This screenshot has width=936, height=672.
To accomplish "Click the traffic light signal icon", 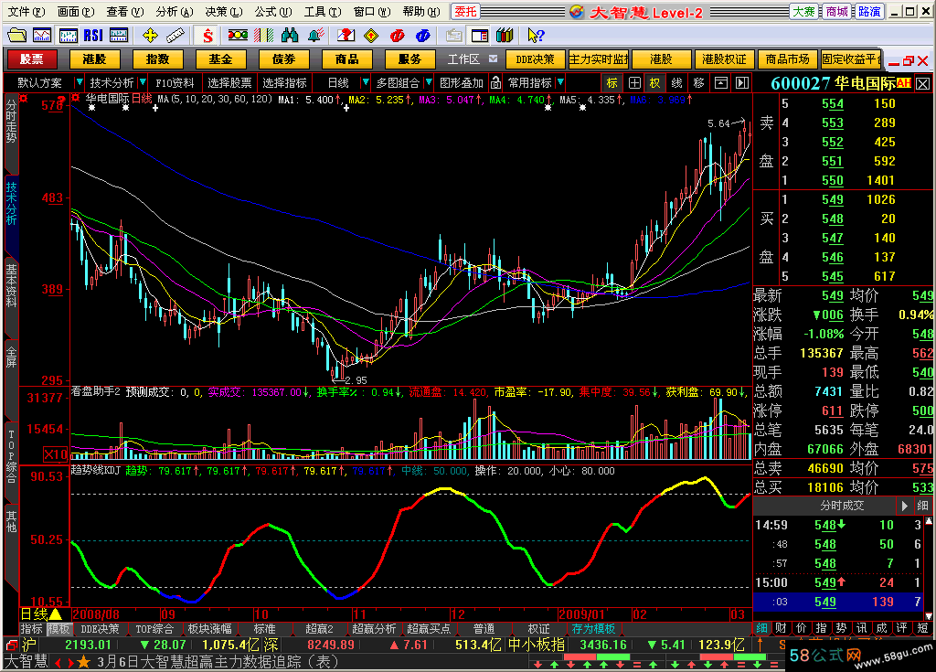I will (238, 36).
